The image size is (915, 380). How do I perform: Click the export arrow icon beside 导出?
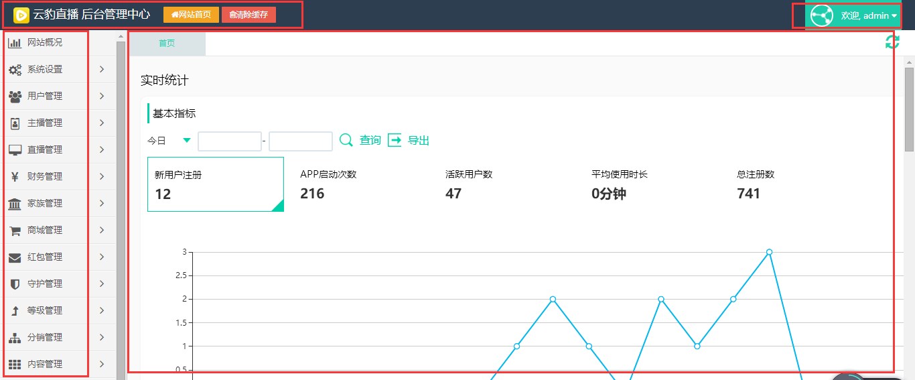[x=395, y=140]
